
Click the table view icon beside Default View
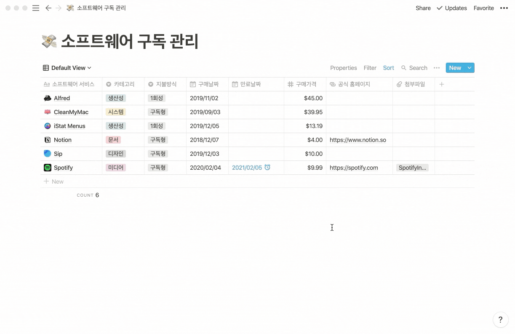[x=46, y=68]
